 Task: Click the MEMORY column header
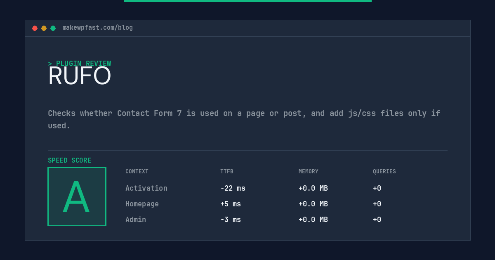[x=309, y=172]
